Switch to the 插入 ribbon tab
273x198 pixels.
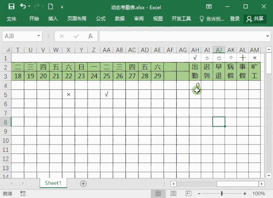(53, 18)
